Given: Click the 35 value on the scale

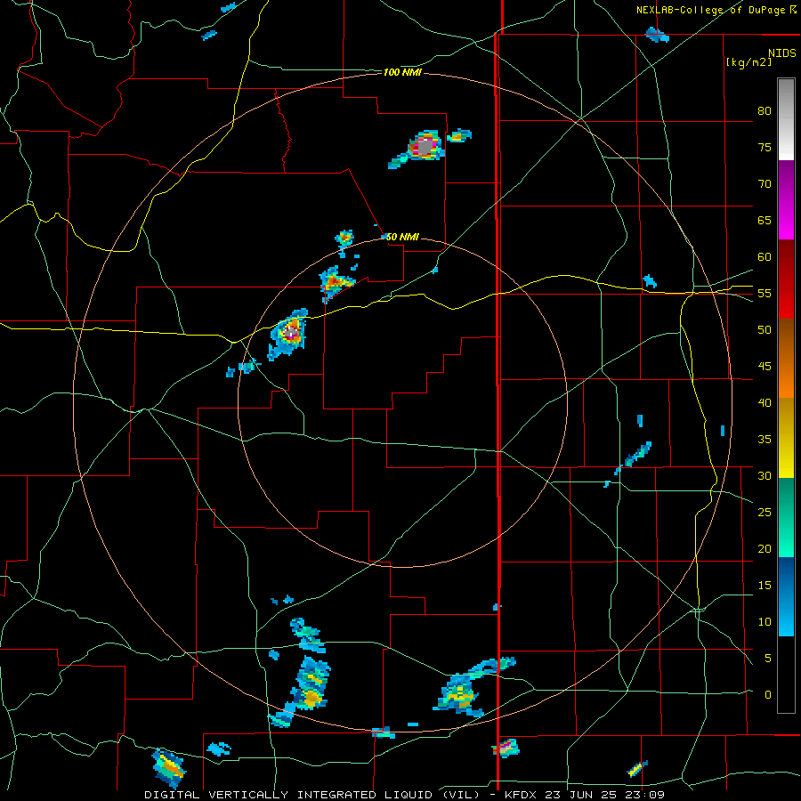Looking at the screenshot, I should click(765, 440).
